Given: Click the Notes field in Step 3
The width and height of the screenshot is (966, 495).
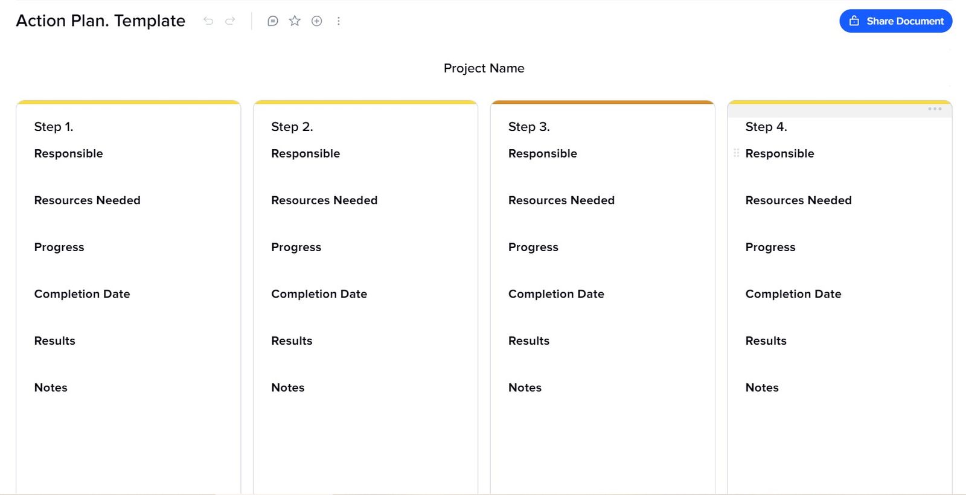Looking at the screenshot, I should tap(524, 388).
